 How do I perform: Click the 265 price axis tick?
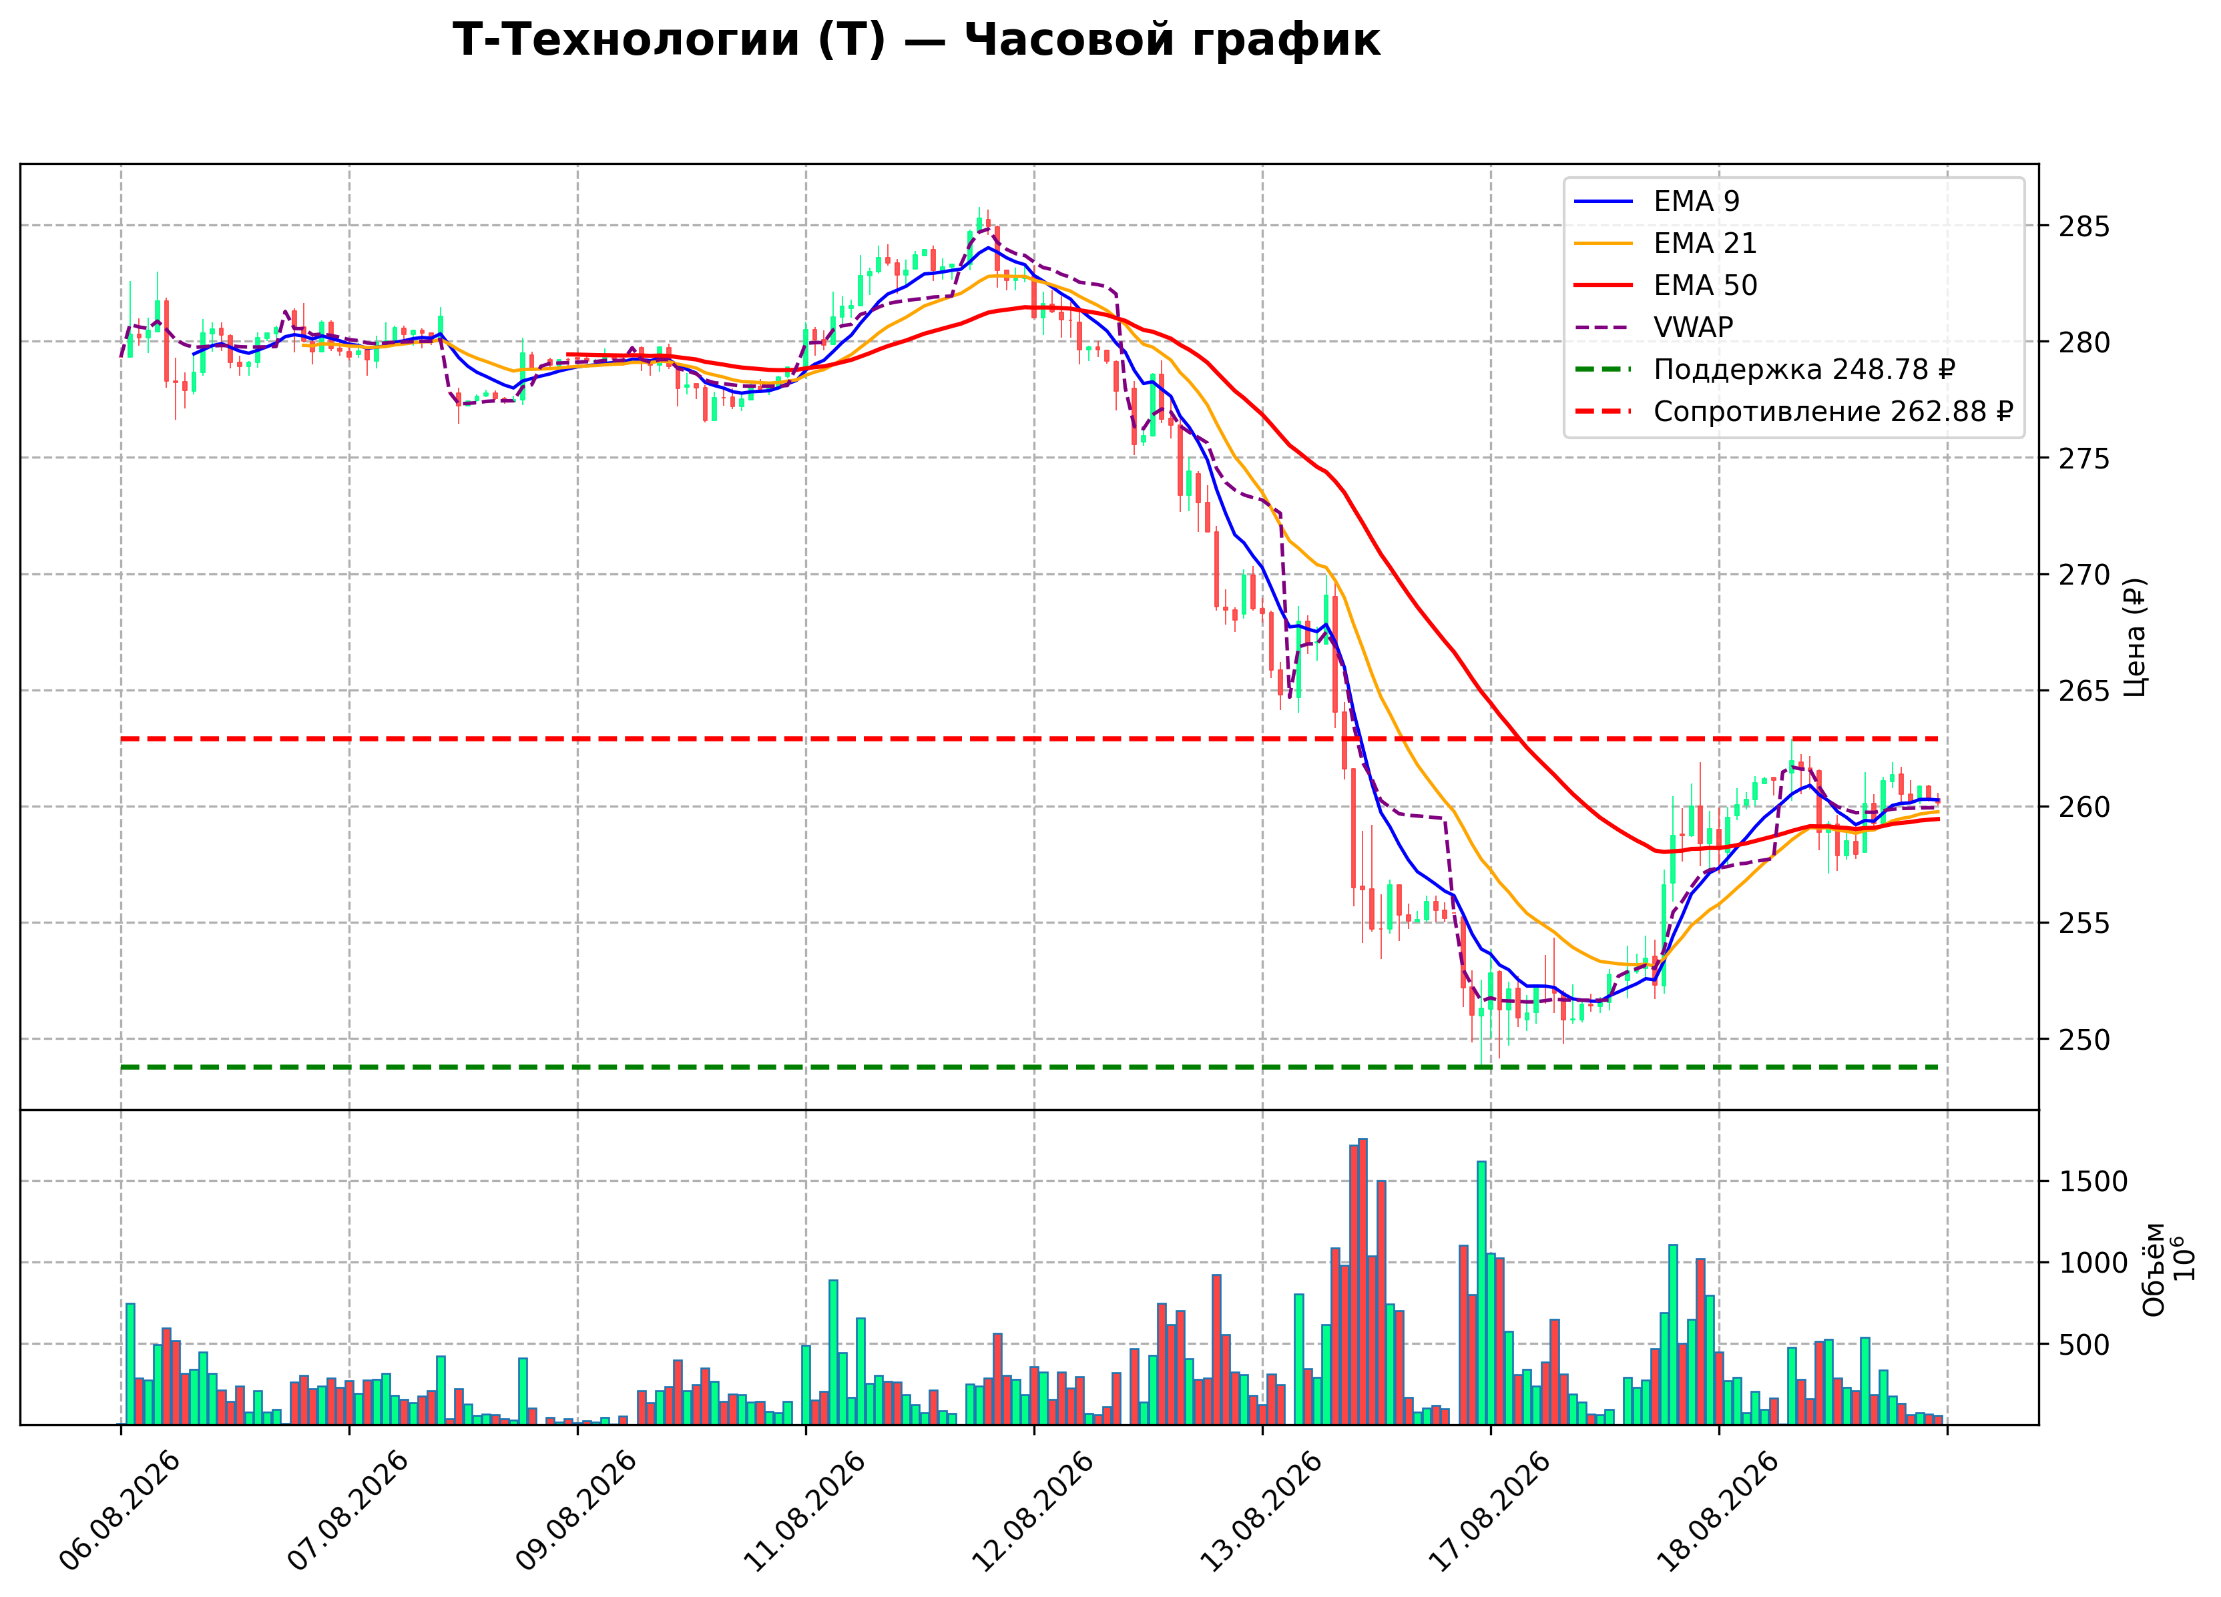(2084, 691)
